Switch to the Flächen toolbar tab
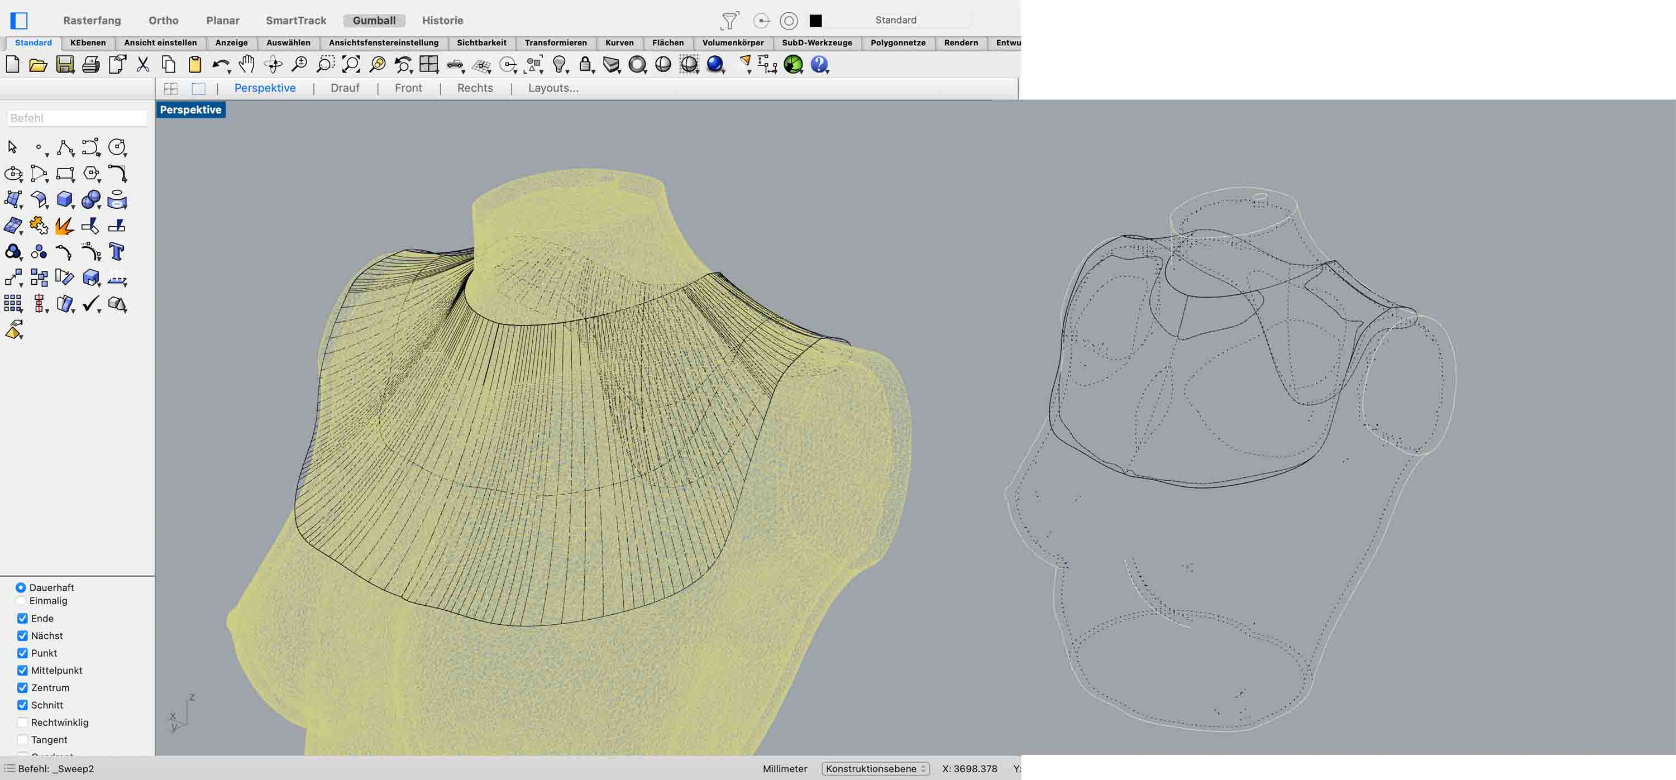The width and height of the screenshot is (1676, 780). click(667, 43)
